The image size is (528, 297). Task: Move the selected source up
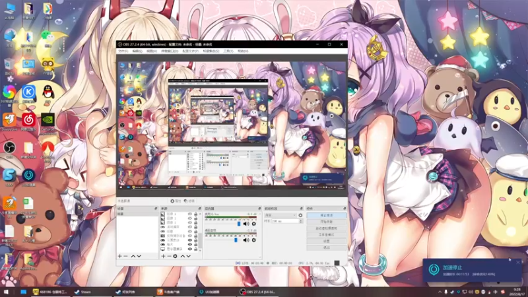[x=183, y=256]
